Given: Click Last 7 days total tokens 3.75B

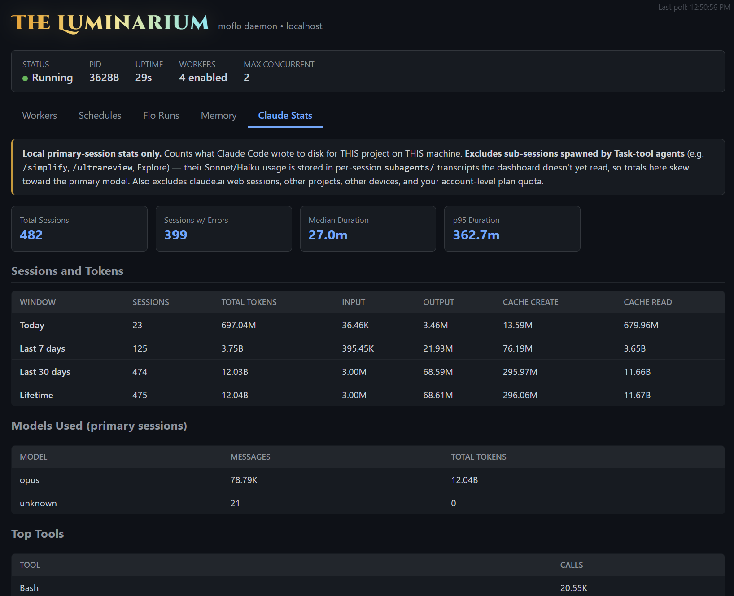Looking at the screenshot, I should (232, 348).
